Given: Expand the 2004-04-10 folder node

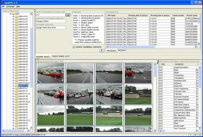Looking at the screenshot, I should pyautogui.click(x=13, y=40).
